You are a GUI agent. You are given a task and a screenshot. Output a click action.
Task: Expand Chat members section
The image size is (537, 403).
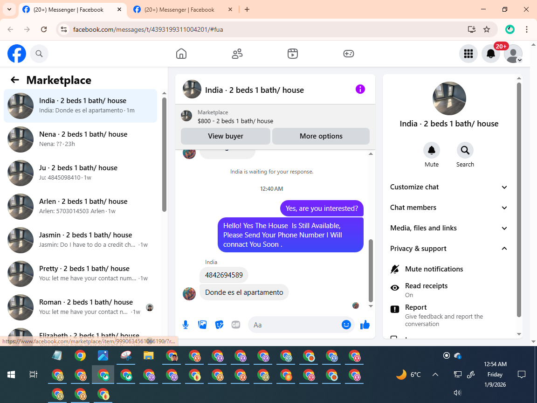(x=448, y=208)
